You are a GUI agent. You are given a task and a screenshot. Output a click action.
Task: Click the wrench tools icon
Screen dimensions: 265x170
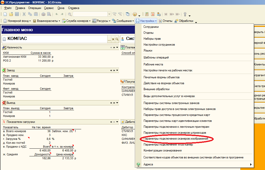tap(185, 14)
